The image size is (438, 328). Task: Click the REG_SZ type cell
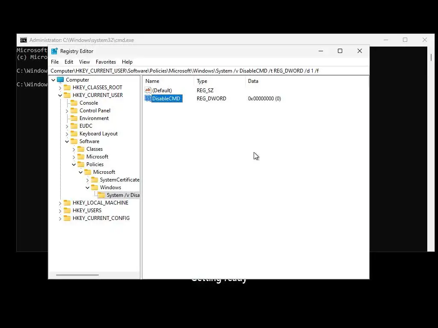coord(205,91)
